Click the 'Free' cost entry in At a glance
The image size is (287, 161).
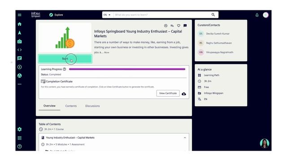click(x=206, y=87)
